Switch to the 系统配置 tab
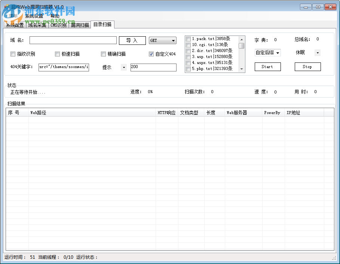The height and width of the screenshot is (264, 340). coord(15,25)
